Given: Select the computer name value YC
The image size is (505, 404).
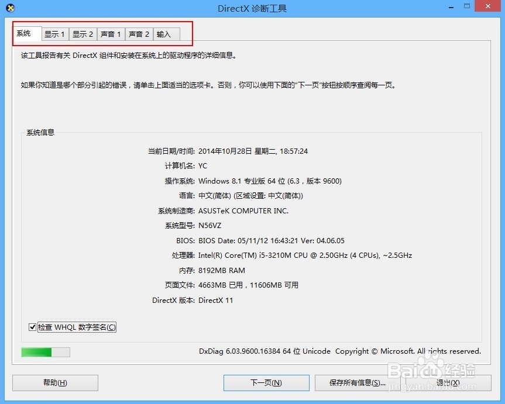Looking at the screenshot, I should pyautogui.click(x=202, y=166).
